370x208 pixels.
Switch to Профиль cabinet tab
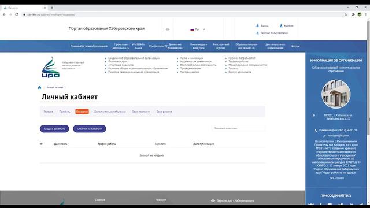coord(65,112)
